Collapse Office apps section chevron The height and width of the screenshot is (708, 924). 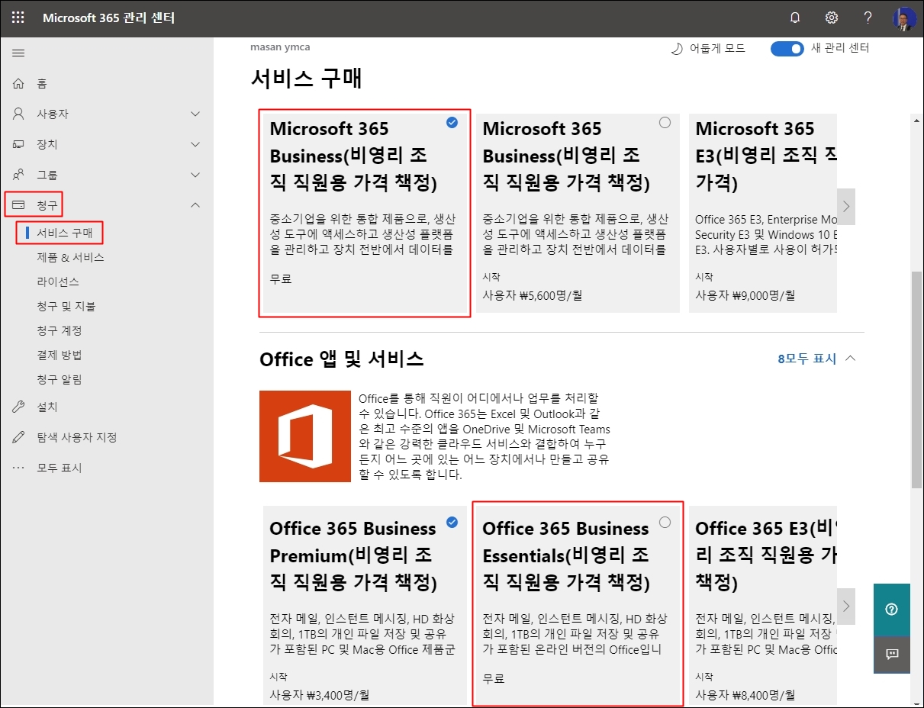[852, 358]
